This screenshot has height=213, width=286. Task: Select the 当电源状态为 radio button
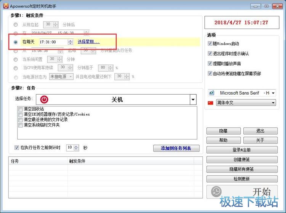click(x=16, y=77)
